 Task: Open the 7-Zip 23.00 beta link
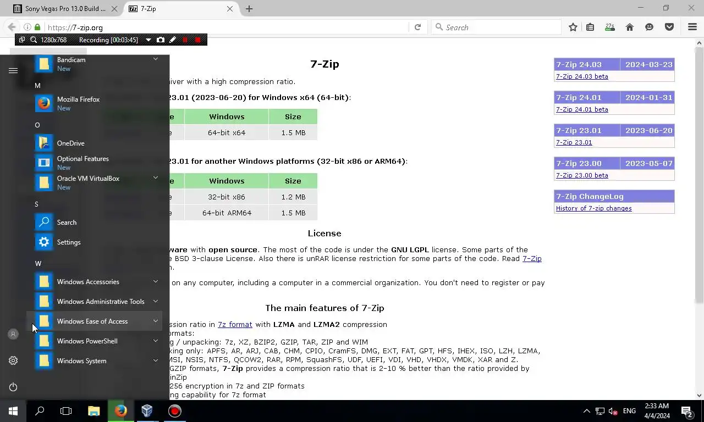point(582,175)
